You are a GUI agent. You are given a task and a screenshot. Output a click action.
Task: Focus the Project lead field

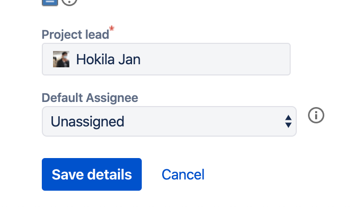coord(166,59)
